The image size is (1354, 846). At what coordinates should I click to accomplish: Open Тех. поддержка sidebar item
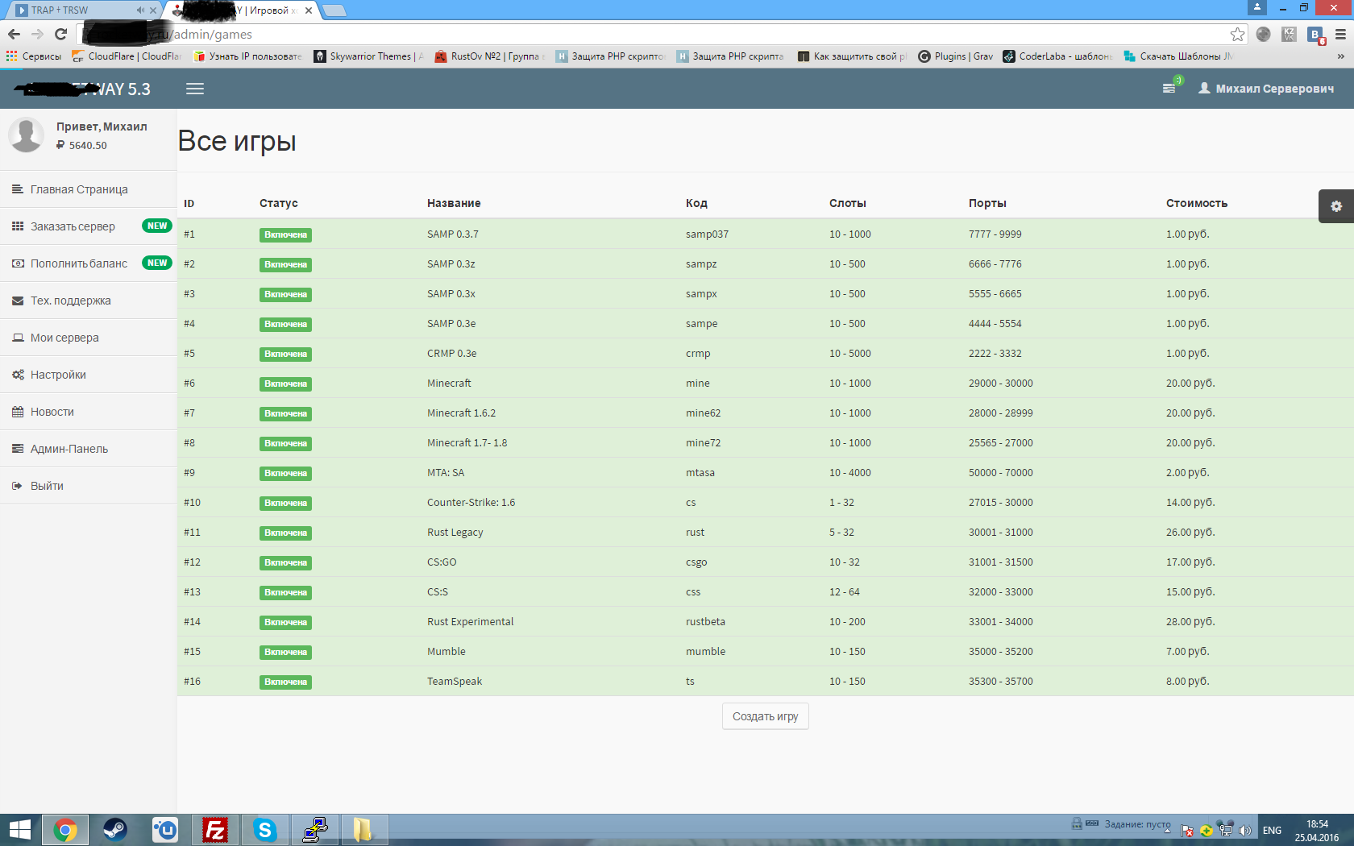click(88, 301)
